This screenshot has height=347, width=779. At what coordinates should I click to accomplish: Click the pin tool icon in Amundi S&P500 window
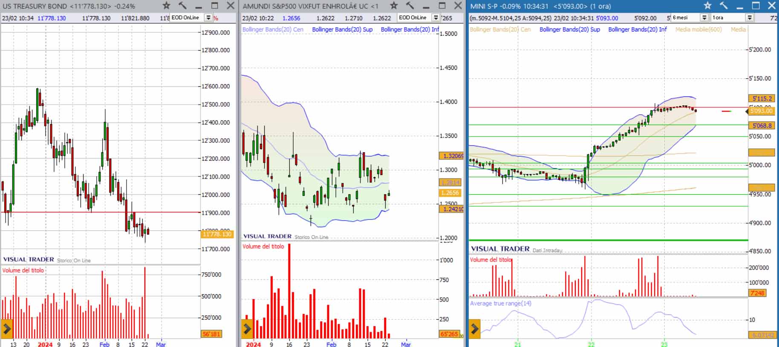coord(410,6)
